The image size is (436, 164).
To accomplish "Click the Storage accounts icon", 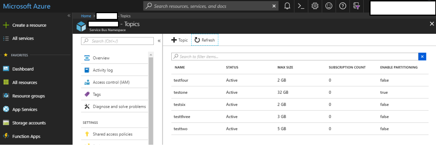I will pos(6,123).
